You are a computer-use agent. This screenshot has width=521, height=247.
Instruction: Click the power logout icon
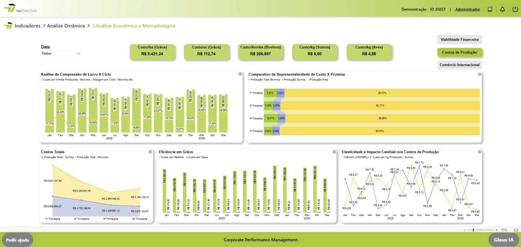coord(515,9)
